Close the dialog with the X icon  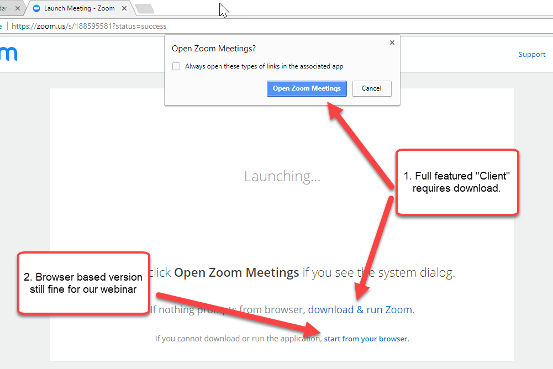392,43
